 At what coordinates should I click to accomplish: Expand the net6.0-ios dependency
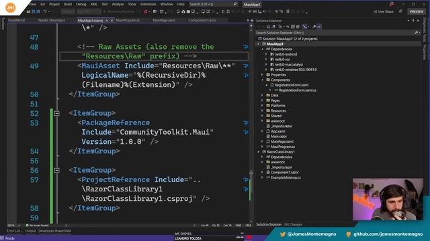coord(266,60)
